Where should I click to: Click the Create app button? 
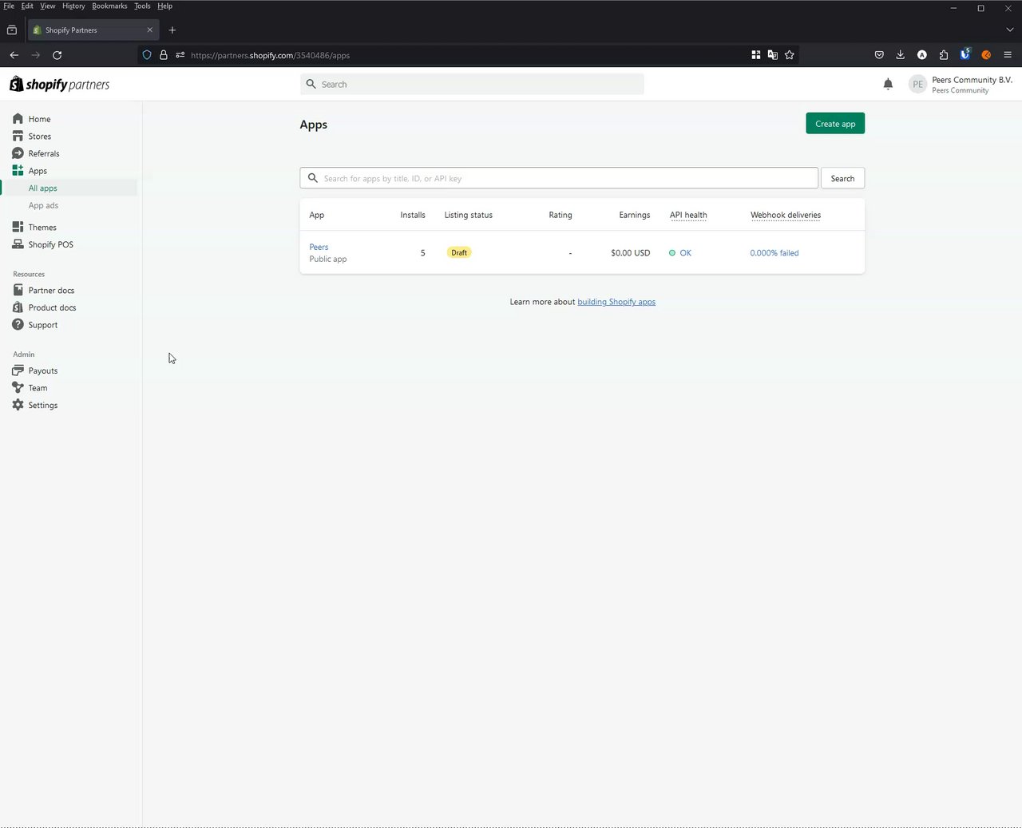[x=835, y=124]
